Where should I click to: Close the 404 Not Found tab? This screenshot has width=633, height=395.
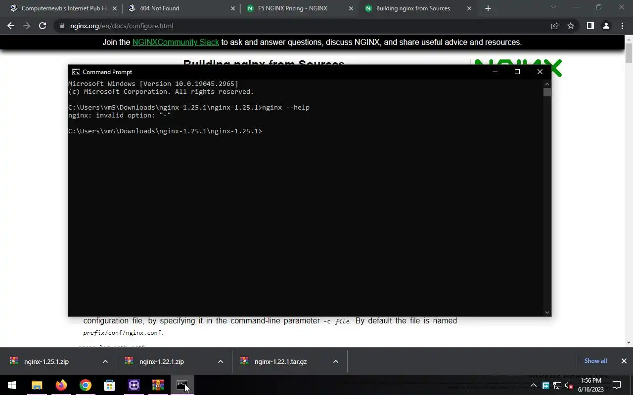(x=233, y=8)
